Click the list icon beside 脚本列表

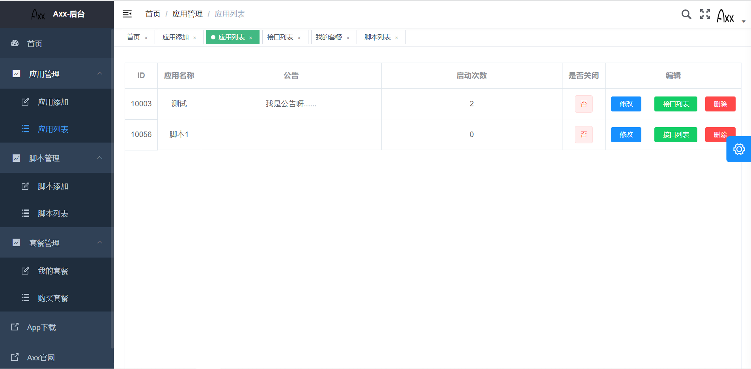25,213
